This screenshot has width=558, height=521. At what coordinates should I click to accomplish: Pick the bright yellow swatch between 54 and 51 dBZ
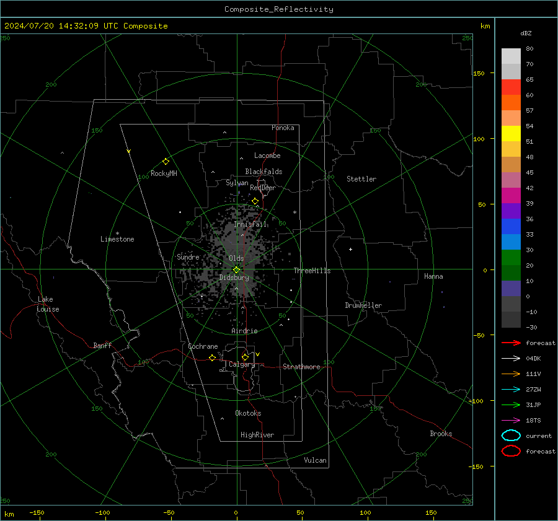pyautogui.click(x=511, y=133)
